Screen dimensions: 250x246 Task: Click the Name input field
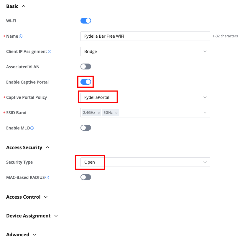point(145,36)
